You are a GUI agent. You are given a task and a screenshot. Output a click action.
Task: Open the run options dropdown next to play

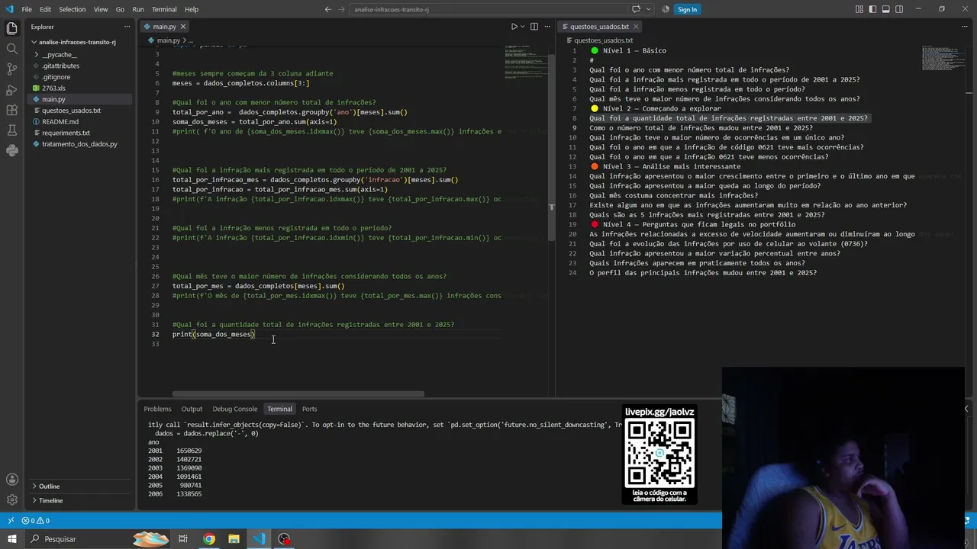click(523, 27)
